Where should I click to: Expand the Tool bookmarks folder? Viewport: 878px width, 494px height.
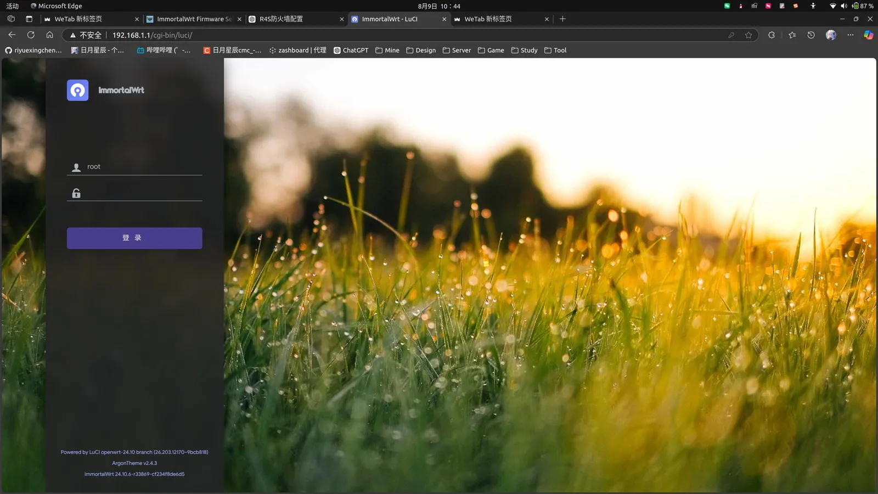(555, 50)
